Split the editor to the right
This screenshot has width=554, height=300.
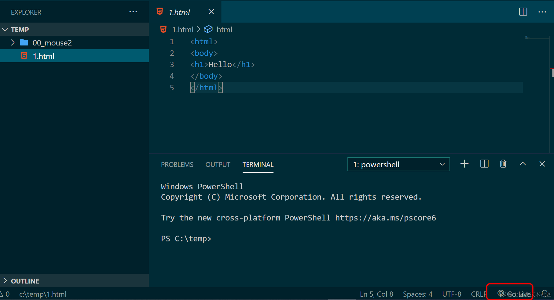click(x=523, y=12)
